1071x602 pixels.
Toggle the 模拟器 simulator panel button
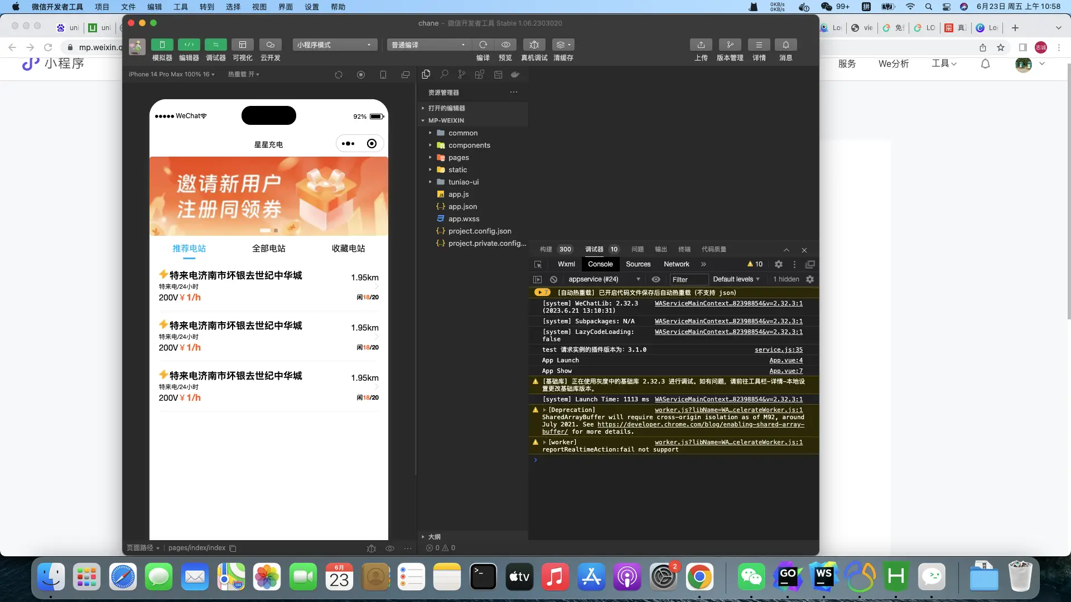click(x=162, y=45)
